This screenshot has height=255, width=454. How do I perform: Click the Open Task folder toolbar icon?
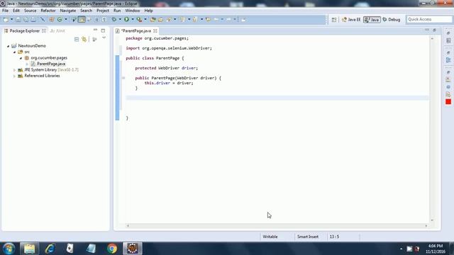click(161, 19)
